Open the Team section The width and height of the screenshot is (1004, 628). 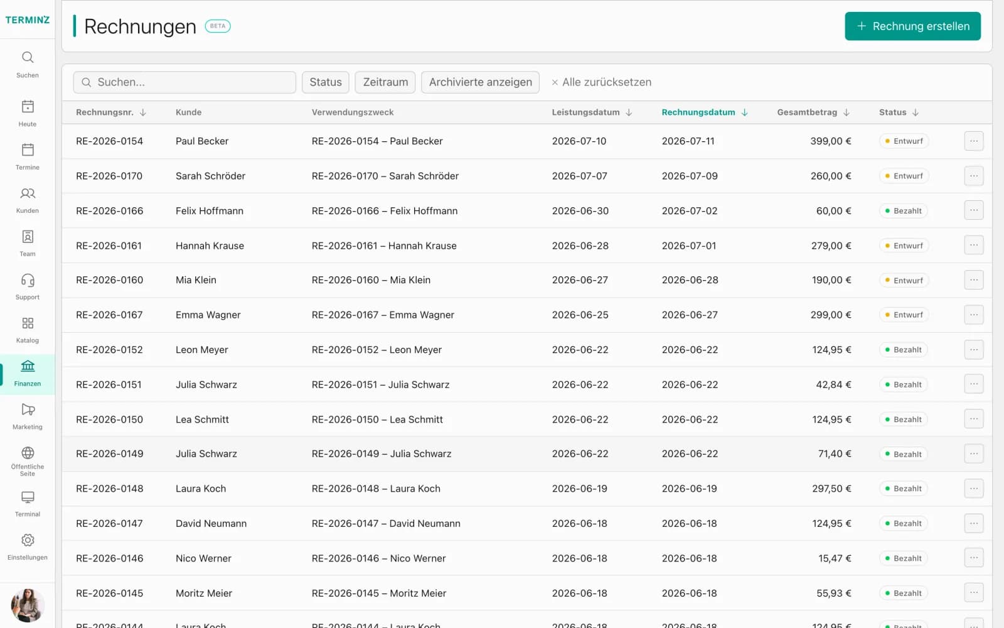click(28, 244)
